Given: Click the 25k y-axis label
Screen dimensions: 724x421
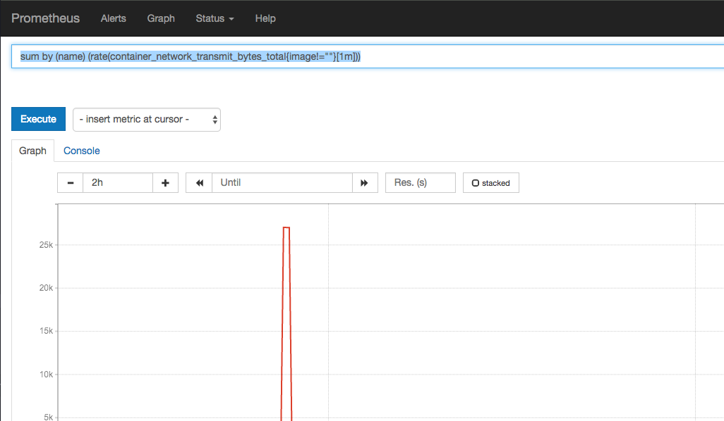Looking at the screenshot, I should click(46, 245).
